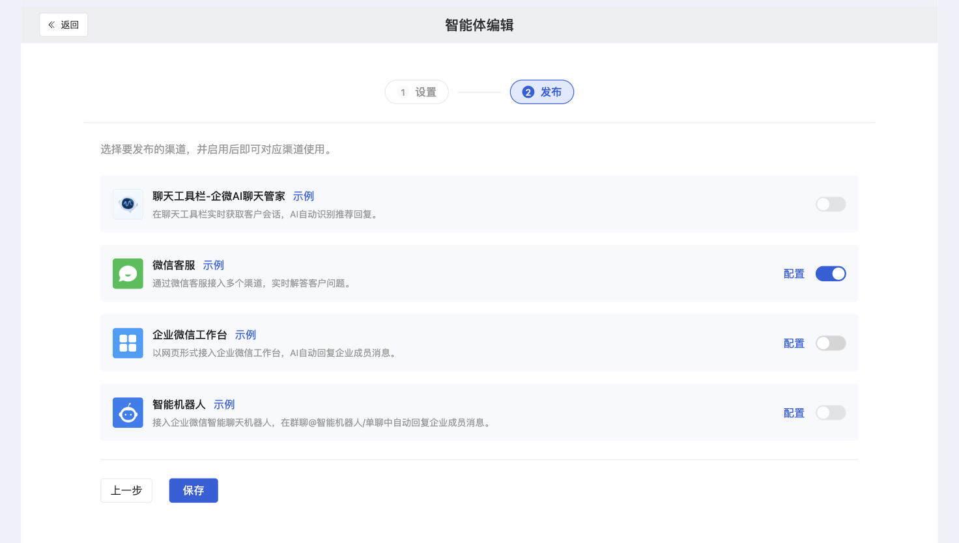Go back with the 返回 button
Viewport: 959px width, 543px height.
coord(64,25)
